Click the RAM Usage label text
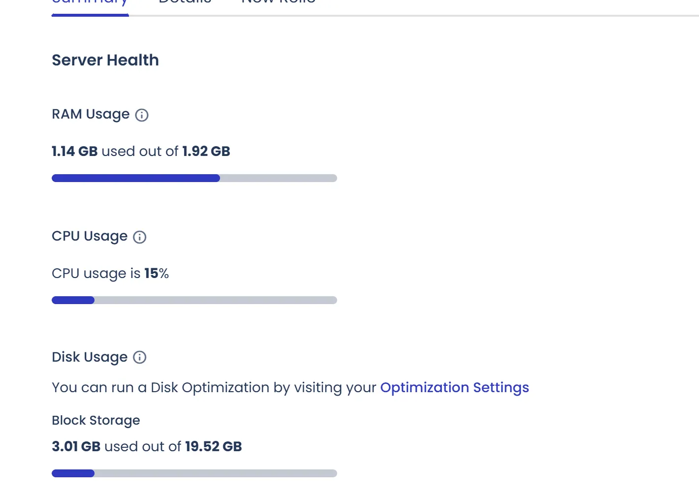Image resolution: width=699 pixels, height=495 pixels. [x=91, y=114]
